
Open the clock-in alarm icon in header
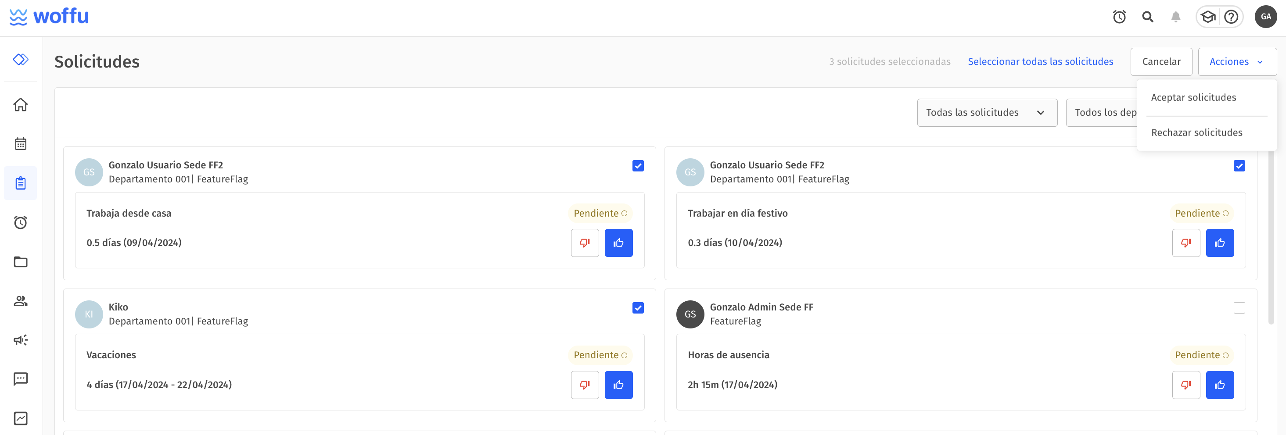[1119, 17]
